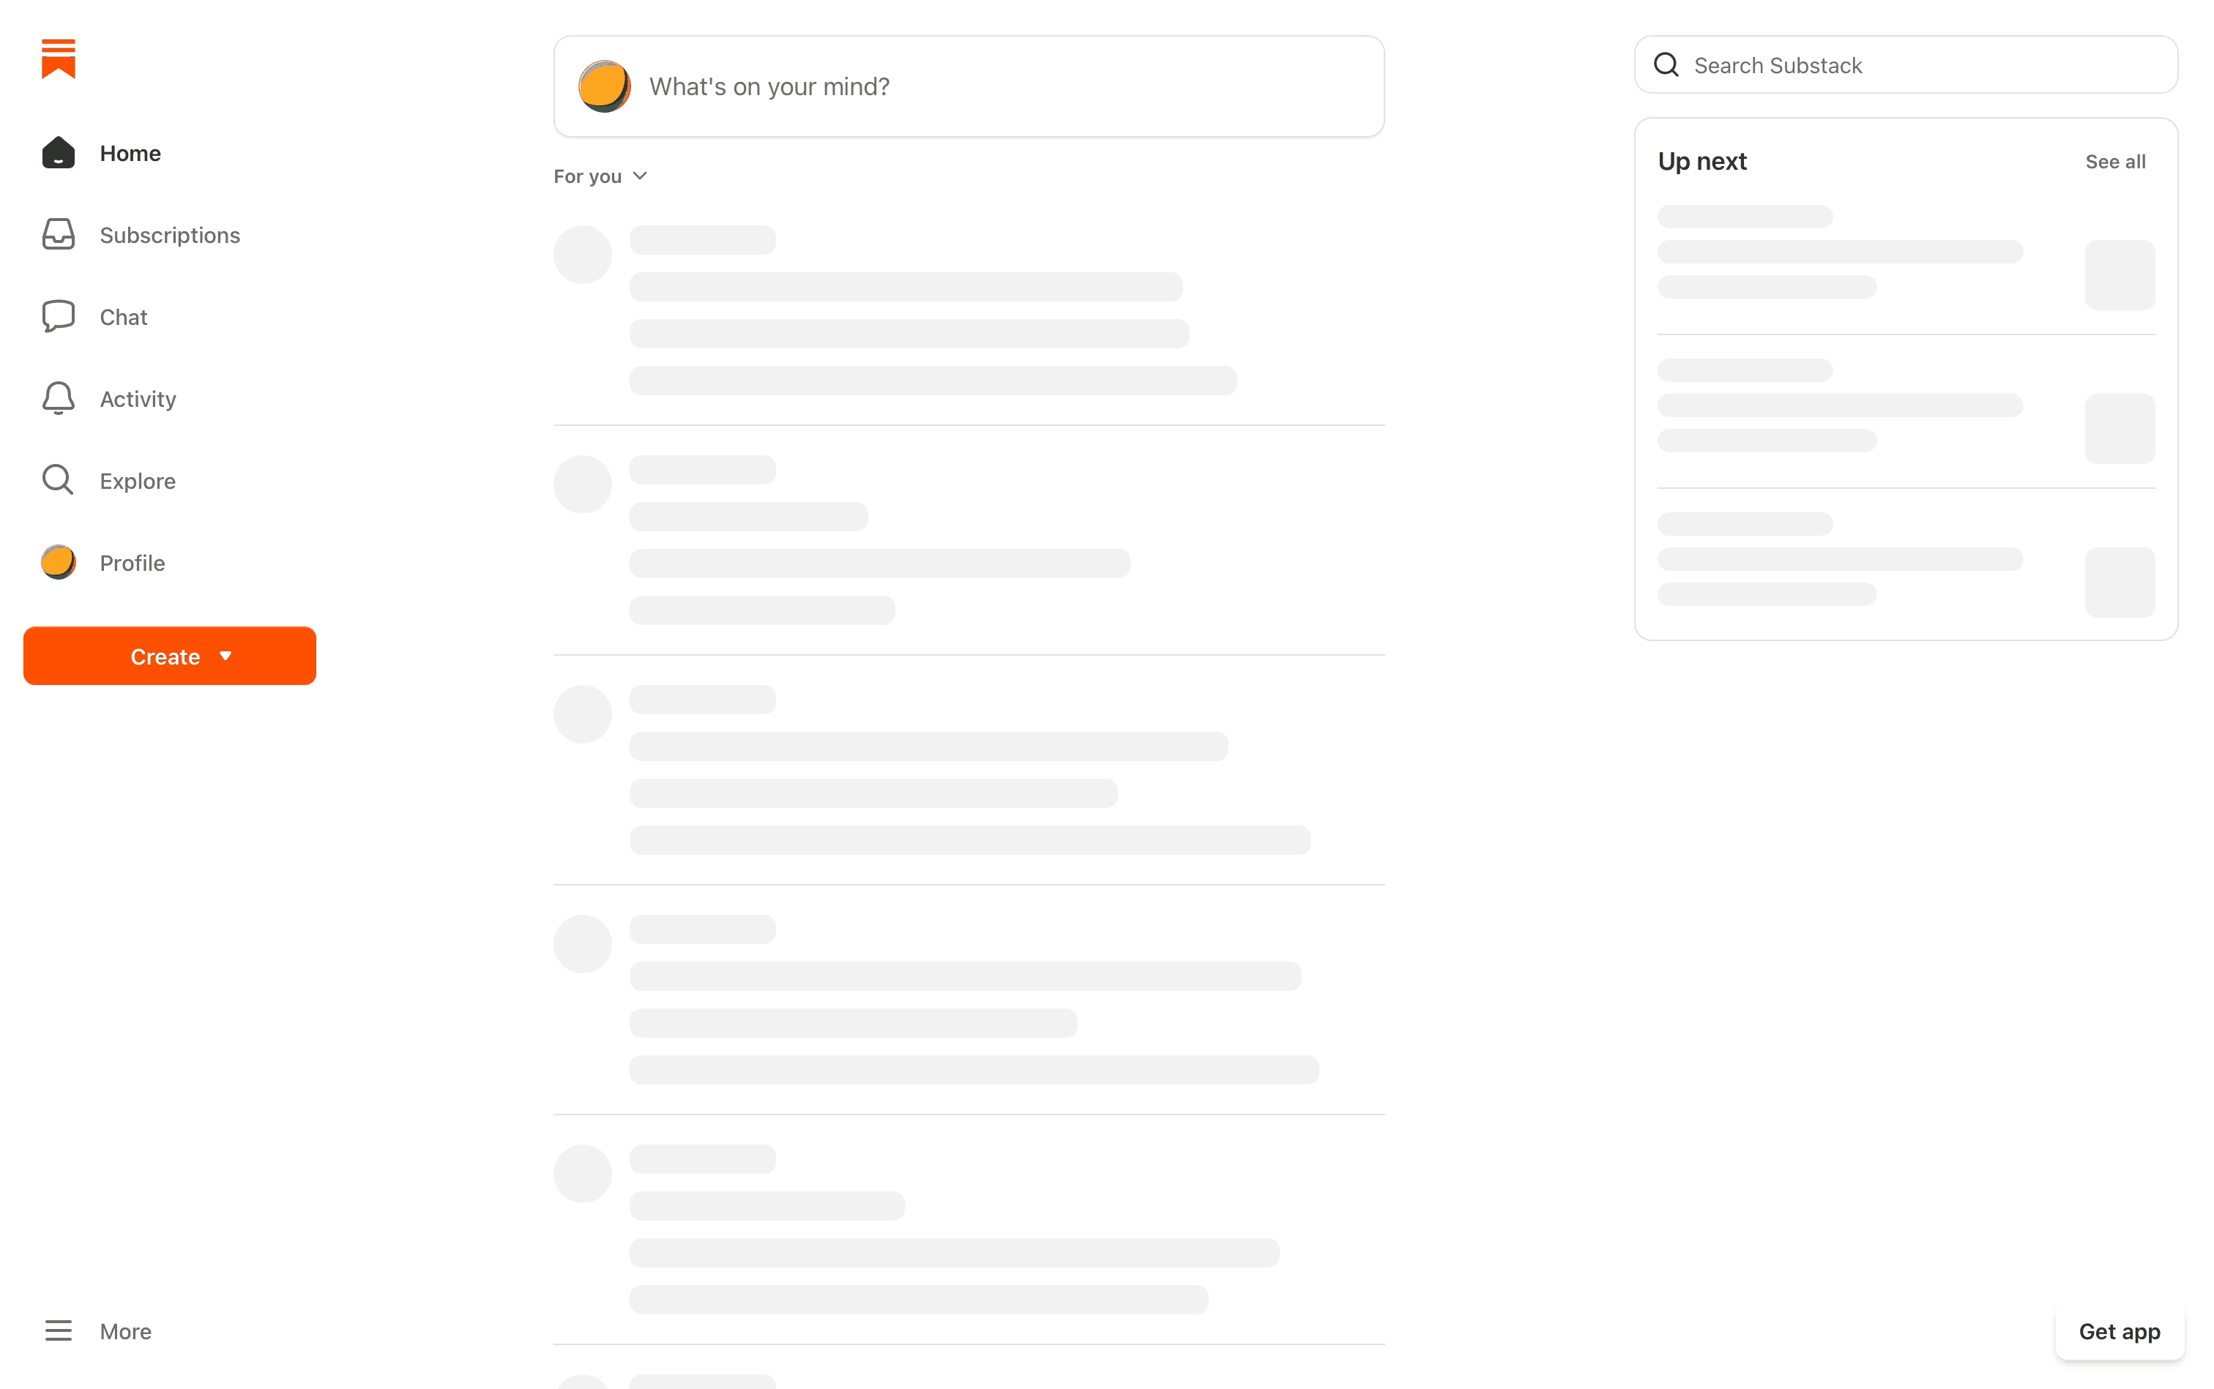Click the chevron next to For you
The width and height of the screenshot is (2214, 1389).
point(641,176)
